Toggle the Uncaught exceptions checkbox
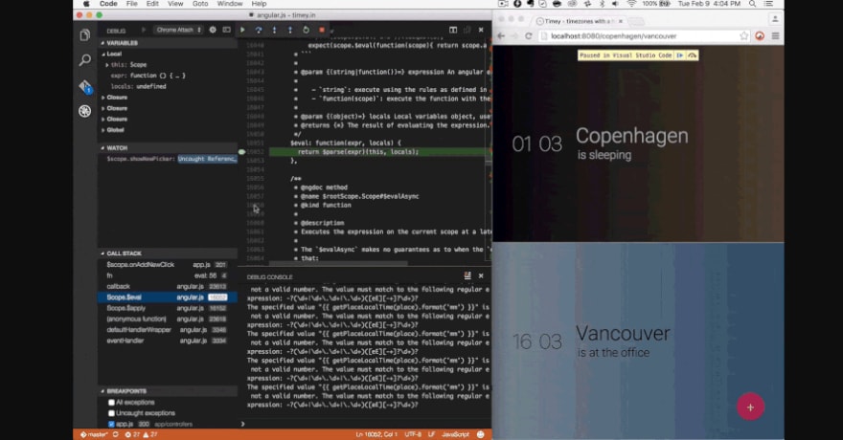Image resolution: width=843 pixels, height=440 pixels. (x=111, y=413)
